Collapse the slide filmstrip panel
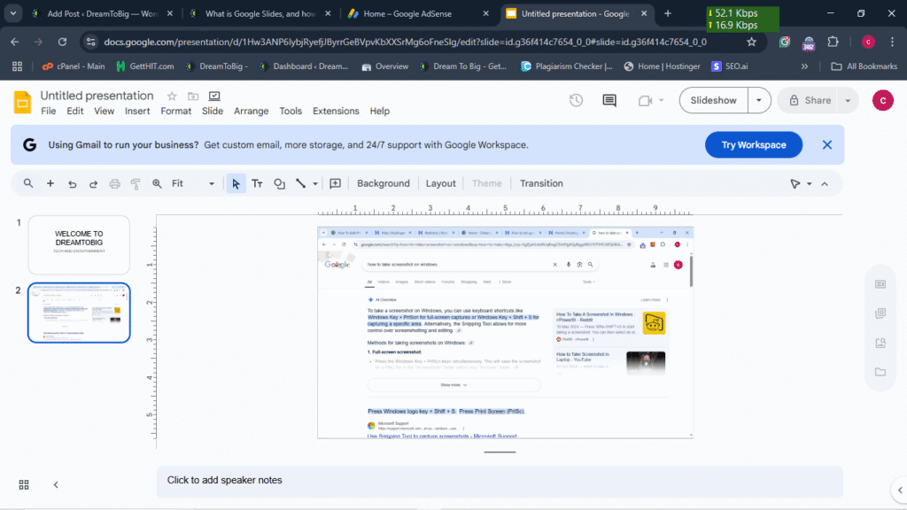The width and height of the screenshot is (907, 510). 56,484
